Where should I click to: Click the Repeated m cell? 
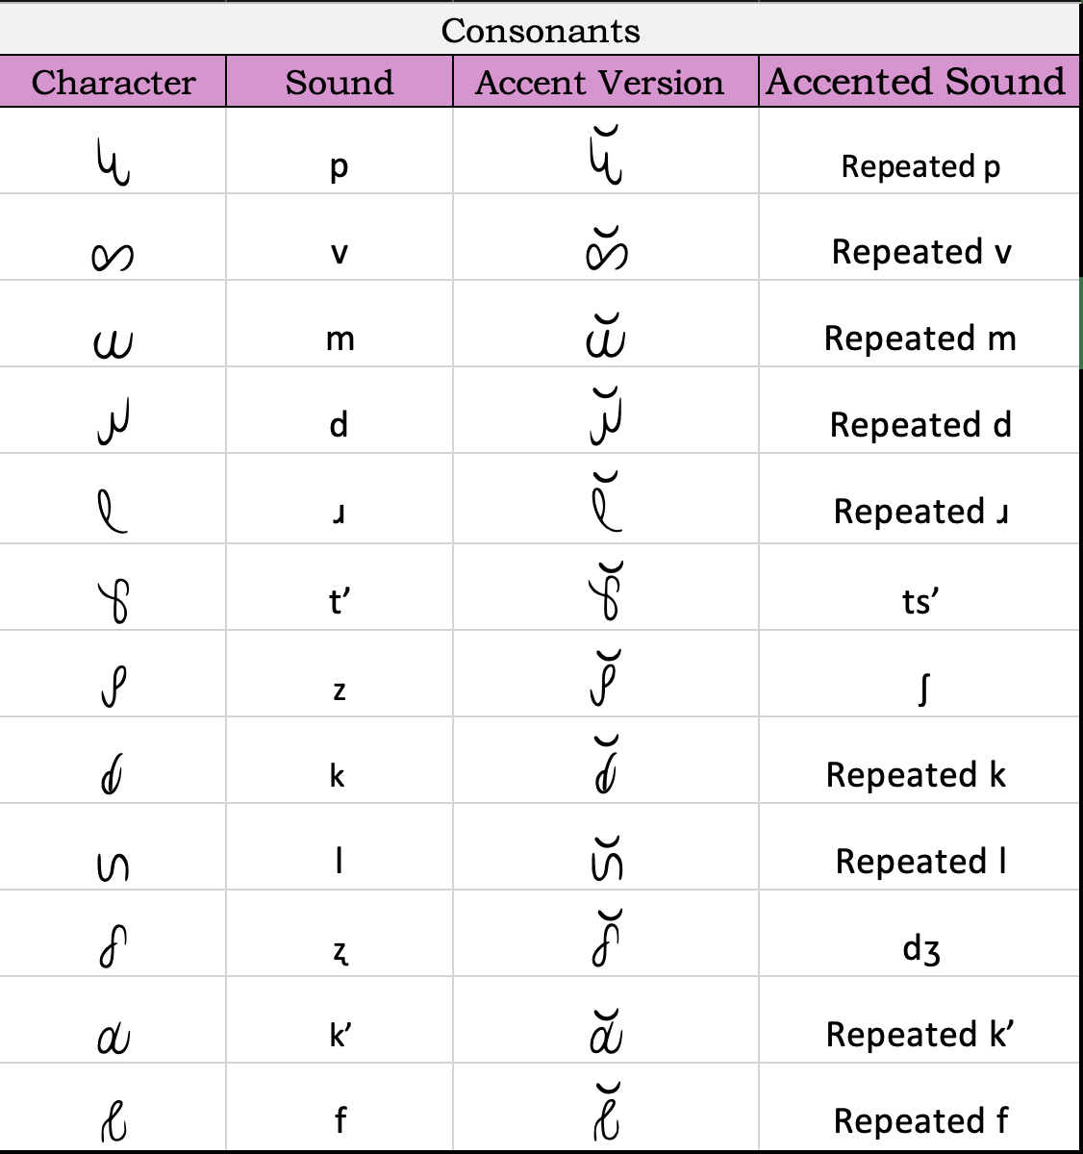(x=919, y=339)
